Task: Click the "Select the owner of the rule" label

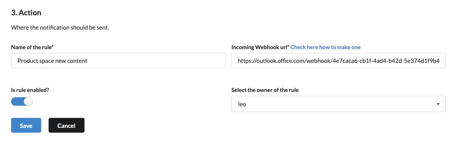Action: (x=265, y=90)
